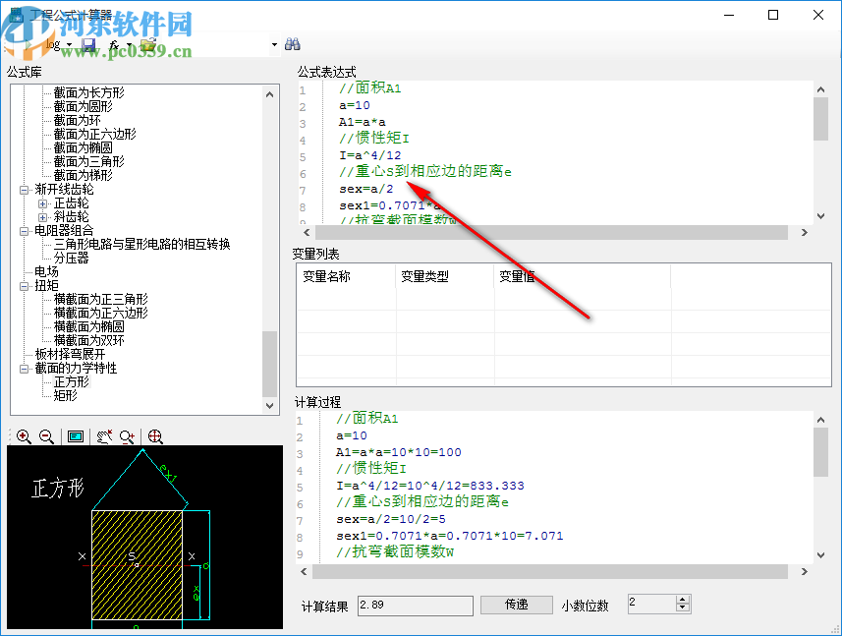Click the 变量类型 column header
Image resolution: width=842 pixels, height=636 pixels.
click(445, 276)
